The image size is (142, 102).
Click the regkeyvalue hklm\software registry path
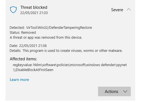point(70,65)
